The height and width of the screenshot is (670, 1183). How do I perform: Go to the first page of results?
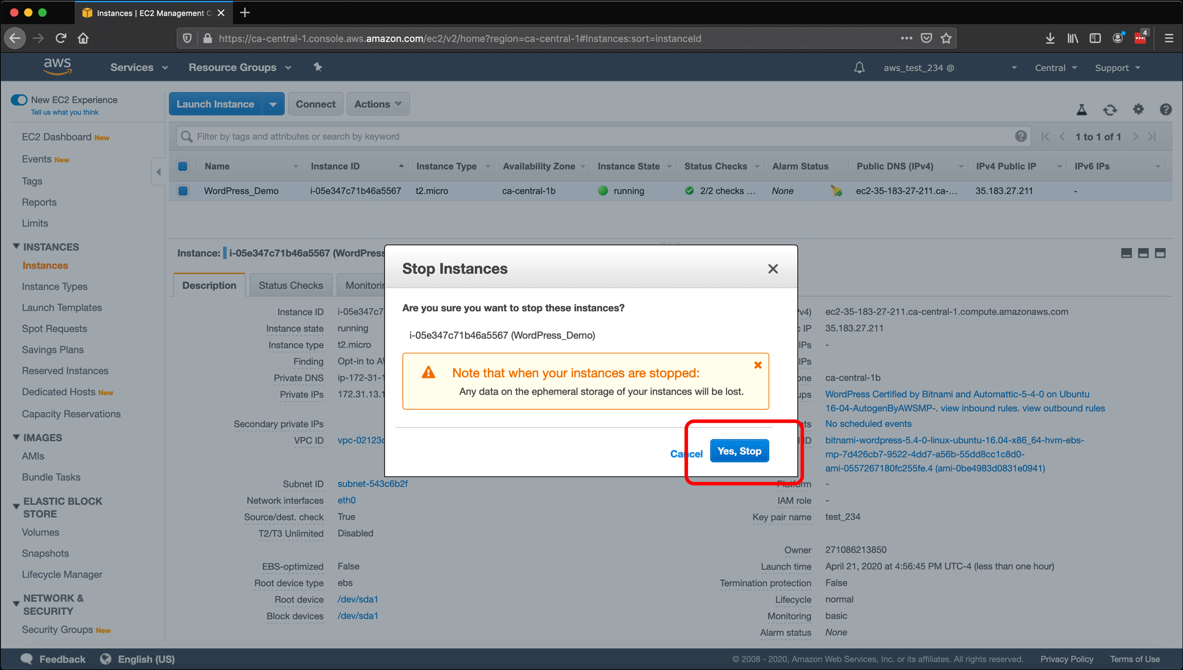[x=1045, y=137]
